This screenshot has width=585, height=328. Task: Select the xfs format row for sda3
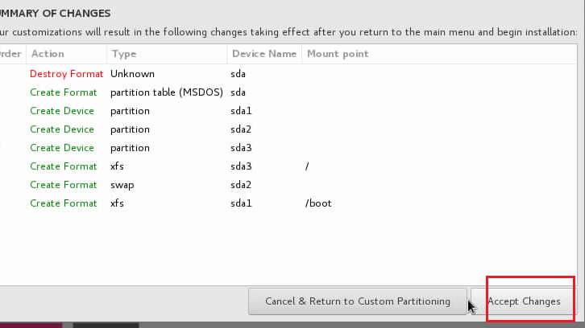coord(242,166)
